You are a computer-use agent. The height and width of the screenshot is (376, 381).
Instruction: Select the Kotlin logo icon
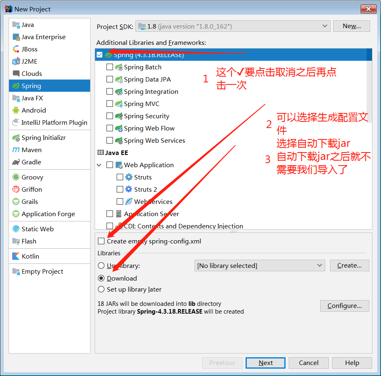16,256
